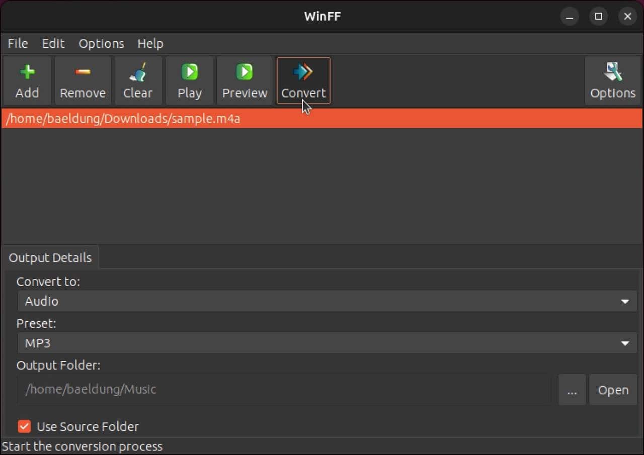
Task: Expand the Preset dropdown showing MP3
Action: (x=328, y=343)
